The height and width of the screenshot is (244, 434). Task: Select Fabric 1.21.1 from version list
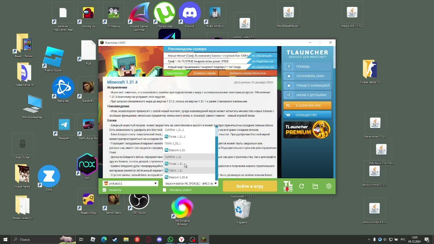coord(189,143)
